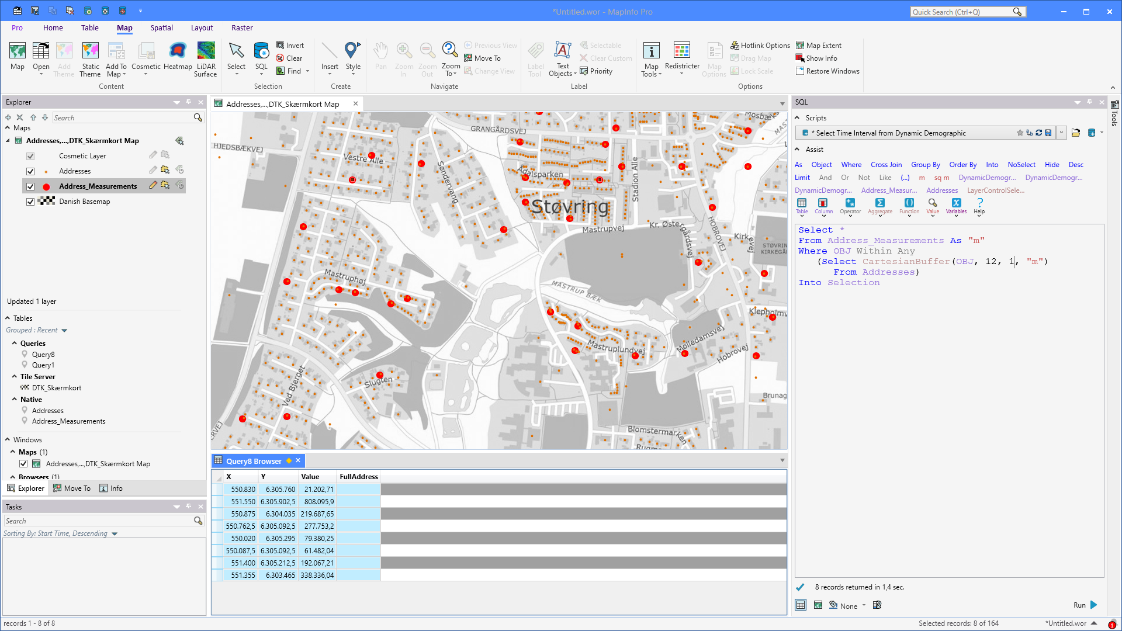Click the Info tab at Explorer bottom
This screenshot has height=631, width=1122.
pyautogui.click(x=111, y=488)
